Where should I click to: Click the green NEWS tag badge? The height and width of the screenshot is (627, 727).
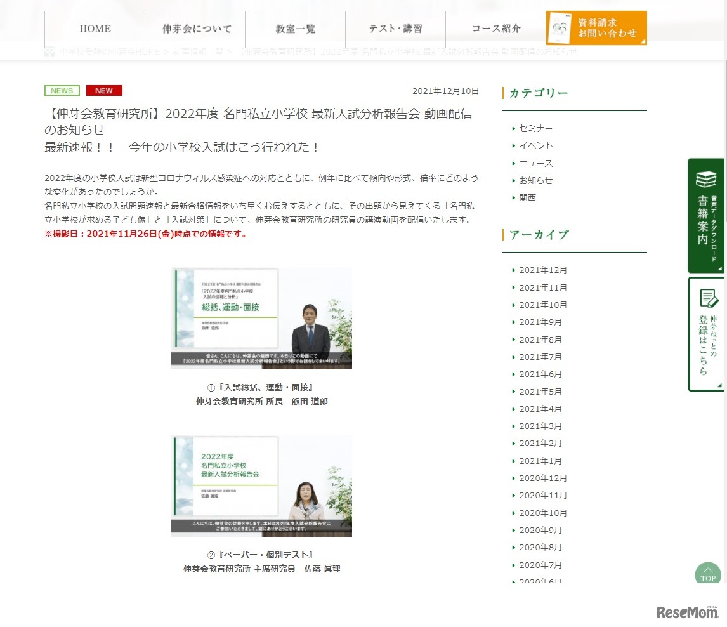pyautogui.click(x=62, y=91)
